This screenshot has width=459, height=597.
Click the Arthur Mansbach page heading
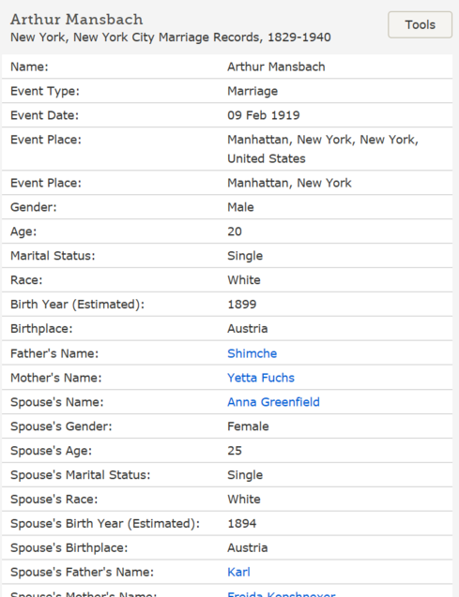click(x=77, y=20)
